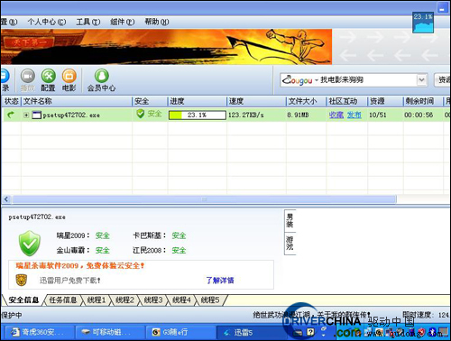The image size is (451, 341).
Task: Open the 组件 menu
Action: (122, 22)
